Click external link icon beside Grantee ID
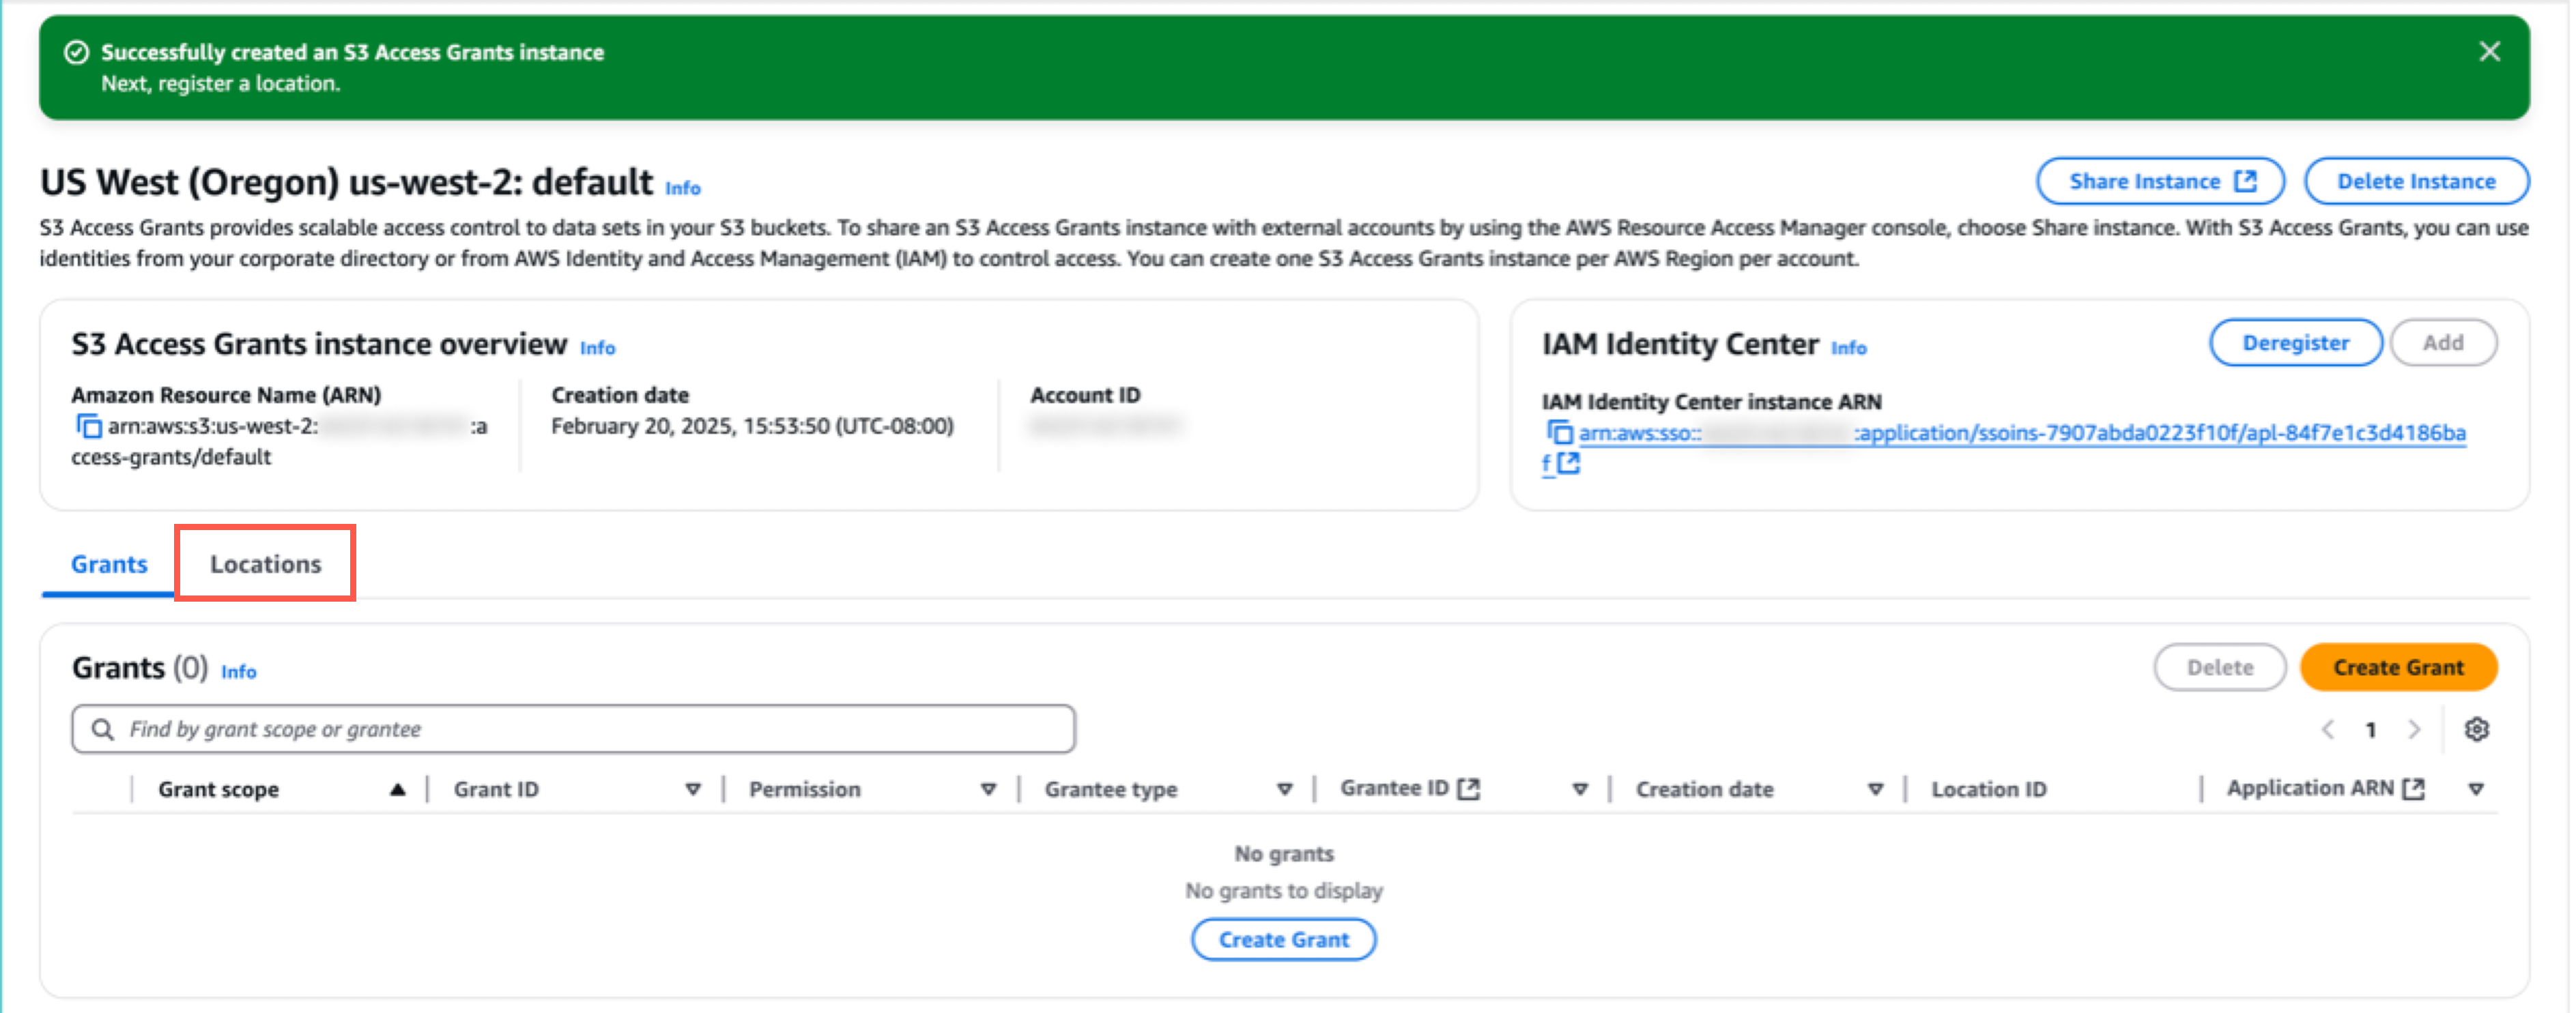 pos(1468,789)
